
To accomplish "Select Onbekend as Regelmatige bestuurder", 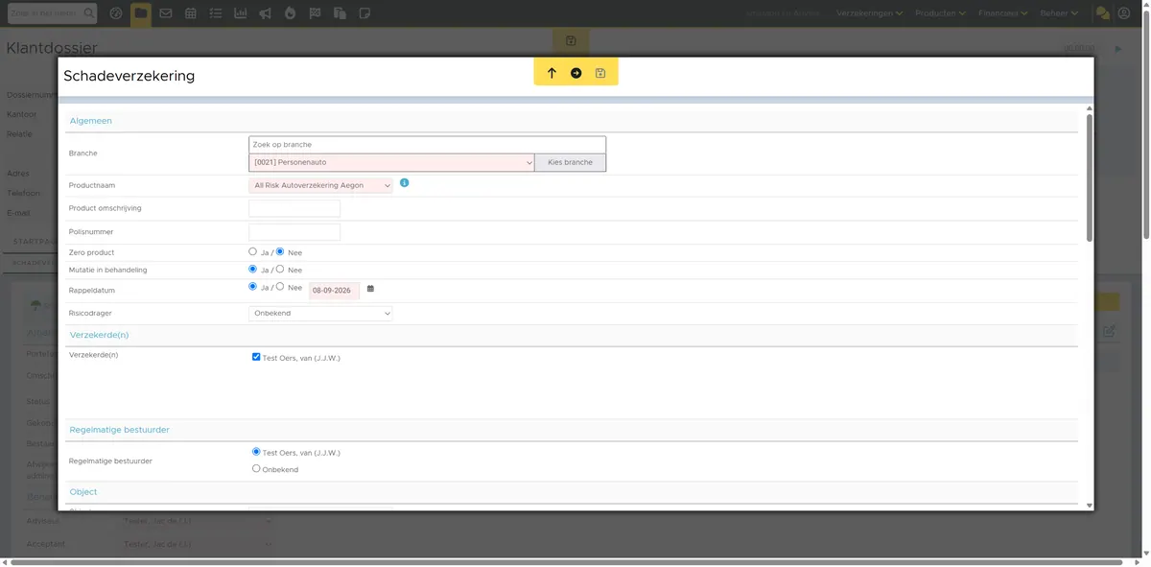I will pyautogui.click(x=256, y=469).
